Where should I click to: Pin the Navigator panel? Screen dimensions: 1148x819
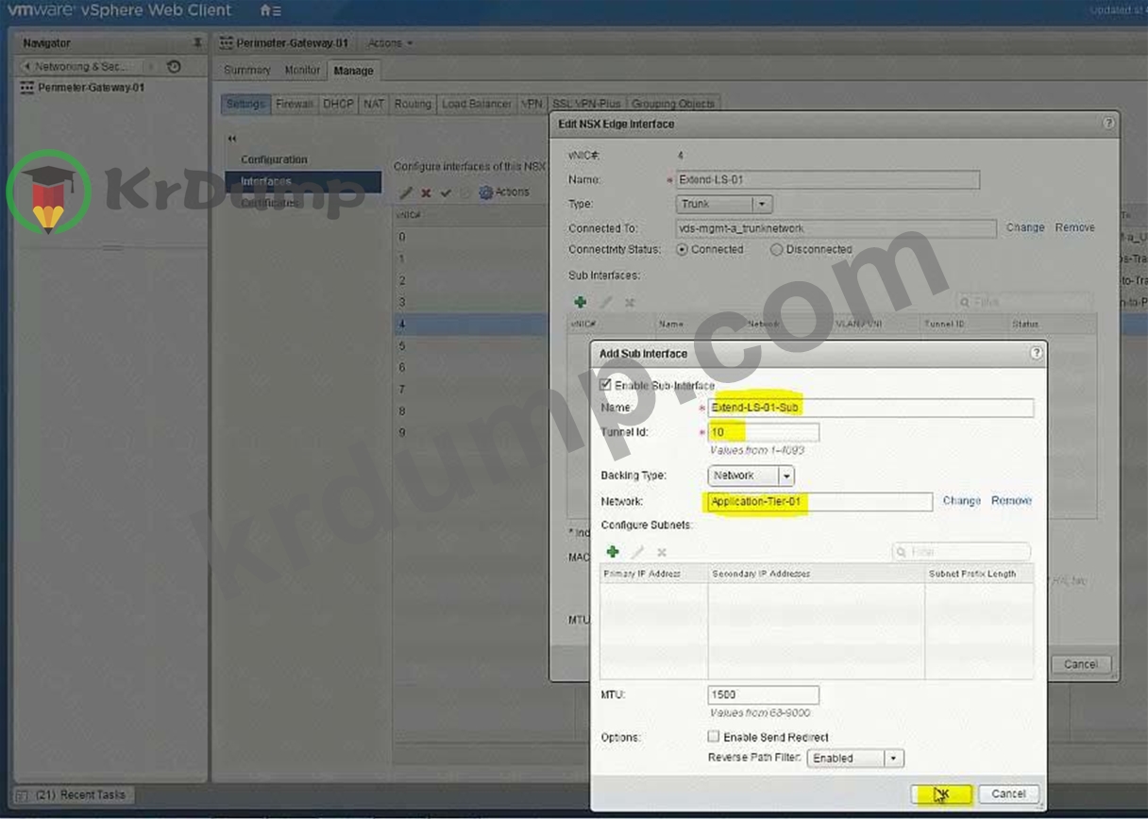(x=197, y=42)
